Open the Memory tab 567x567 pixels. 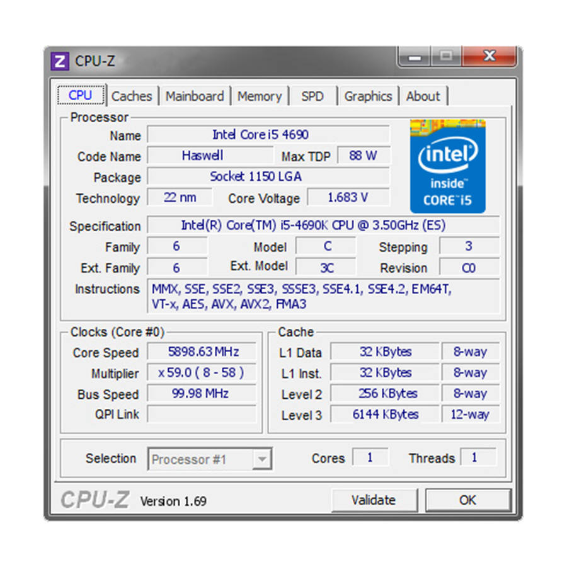point(260,96)
